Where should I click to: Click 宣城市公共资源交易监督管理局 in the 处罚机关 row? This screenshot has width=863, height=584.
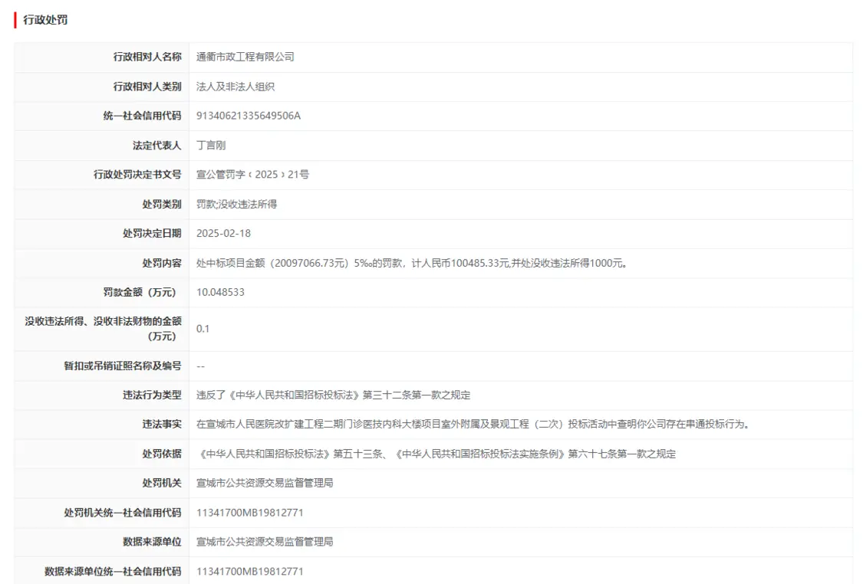[x=265, y=483]
